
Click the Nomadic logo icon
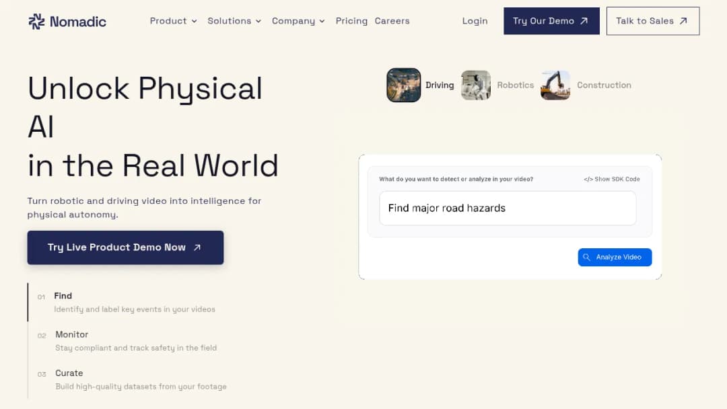coord(36,22)
